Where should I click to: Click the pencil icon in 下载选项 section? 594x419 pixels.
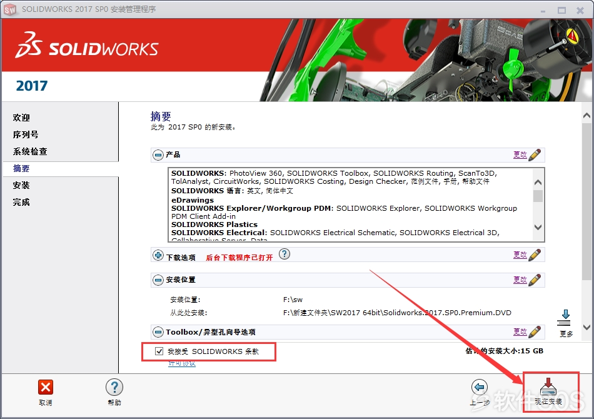point(535,255)
